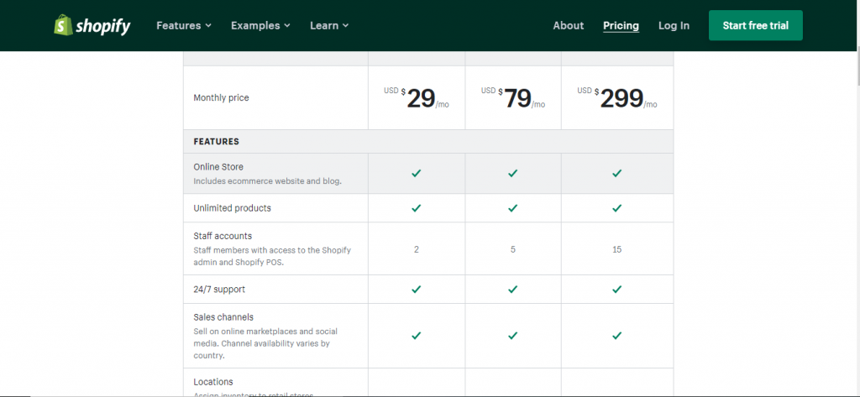Image resolution: width=860 pixels, height=397 pixels.
Task: Select the $79/mo price
Action: 513,98
